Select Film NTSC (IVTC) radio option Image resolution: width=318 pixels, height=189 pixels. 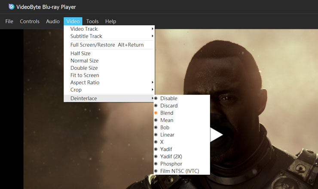click(x=179, y=171)
